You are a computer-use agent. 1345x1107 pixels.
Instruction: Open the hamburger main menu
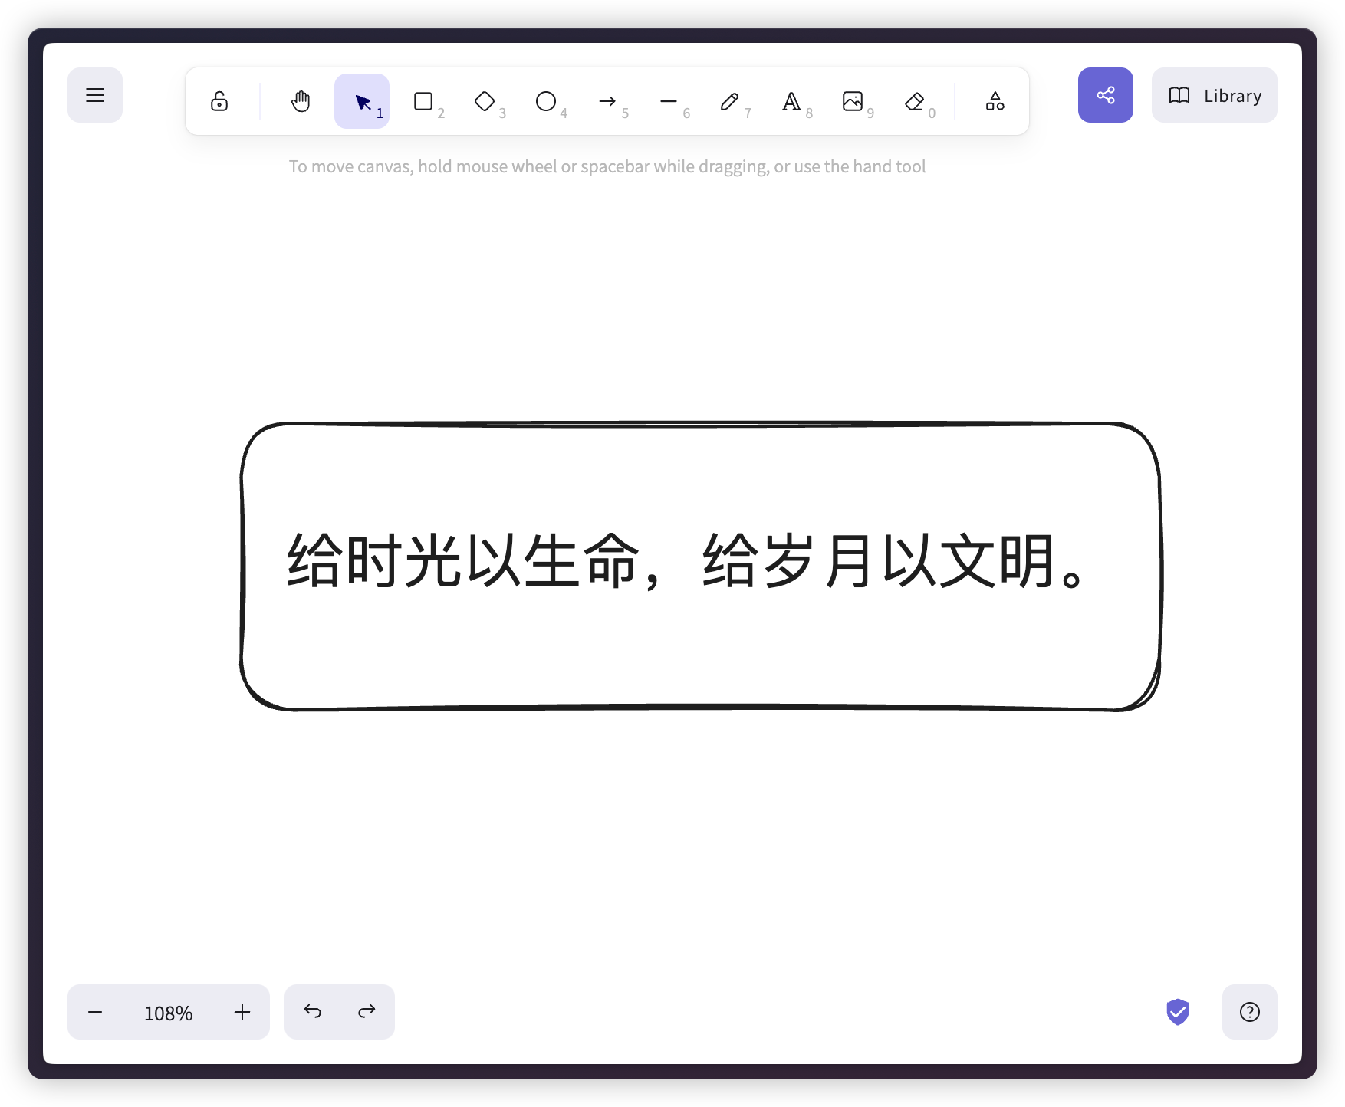(x=94, y=95)
